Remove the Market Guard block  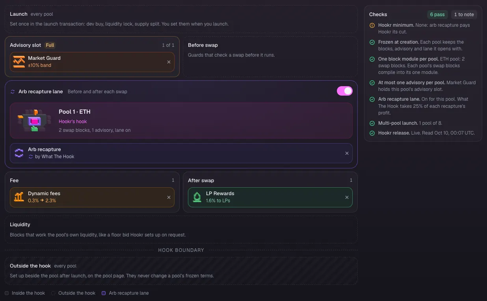(x=169, y=62)
